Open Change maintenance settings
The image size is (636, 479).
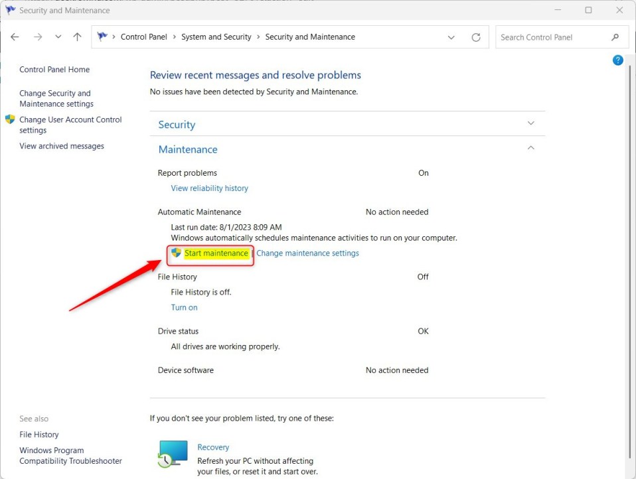[307, 253]
